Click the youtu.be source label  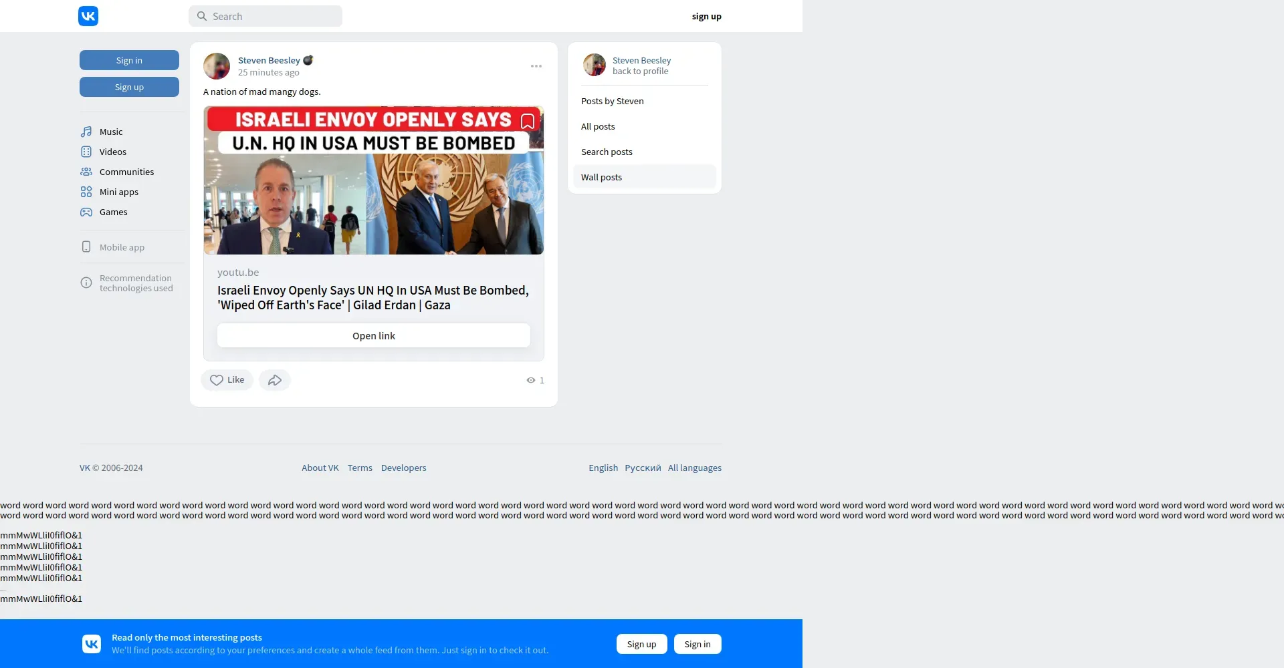click(x=238, y=273)
